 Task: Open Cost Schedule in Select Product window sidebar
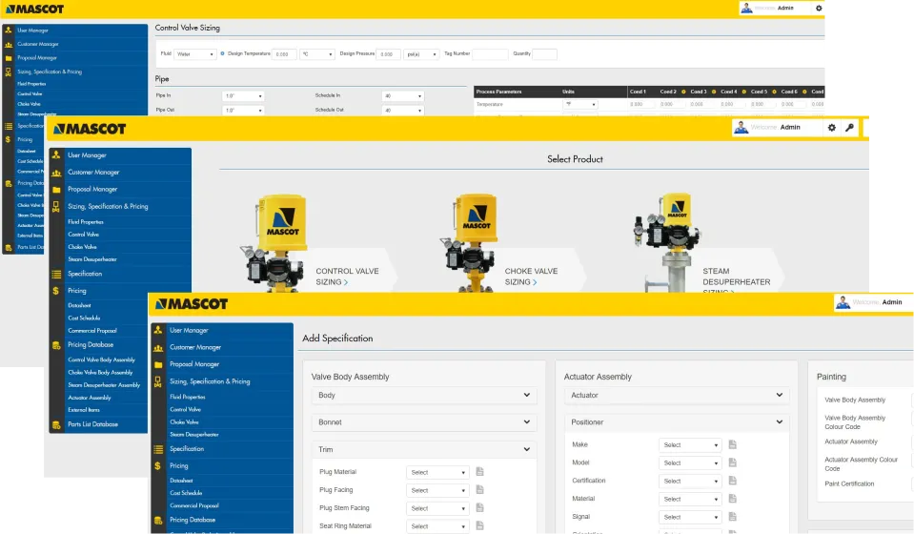(x=84, y=318)
